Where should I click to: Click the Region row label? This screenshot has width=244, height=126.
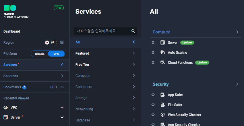point(9,43)
